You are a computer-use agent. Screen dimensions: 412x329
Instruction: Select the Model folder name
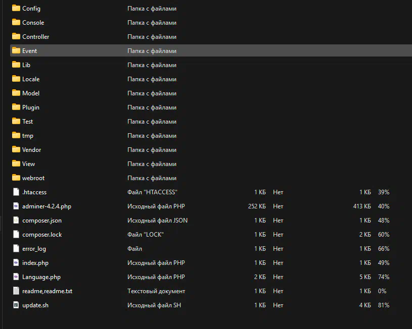point(30,93)
